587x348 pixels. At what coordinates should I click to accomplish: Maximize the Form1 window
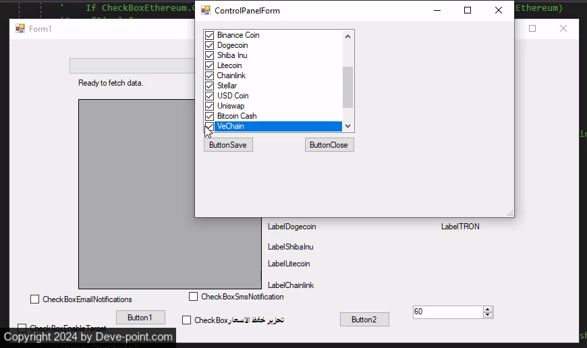[532, 28]
